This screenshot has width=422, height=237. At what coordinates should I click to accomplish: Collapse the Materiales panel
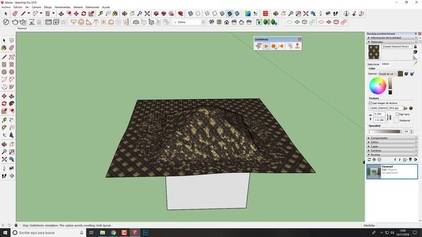392,42
